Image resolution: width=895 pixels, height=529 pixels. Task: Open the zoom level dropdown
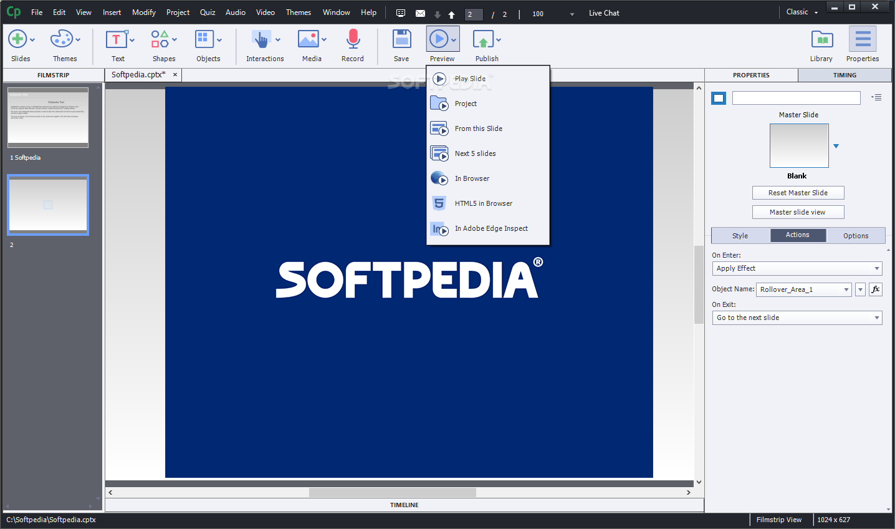(x=572, y=14)
